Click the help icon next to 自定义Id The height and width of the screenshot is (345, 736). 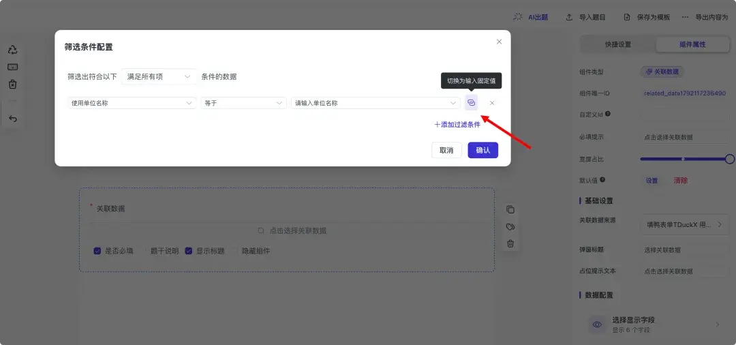click(608, 114)
